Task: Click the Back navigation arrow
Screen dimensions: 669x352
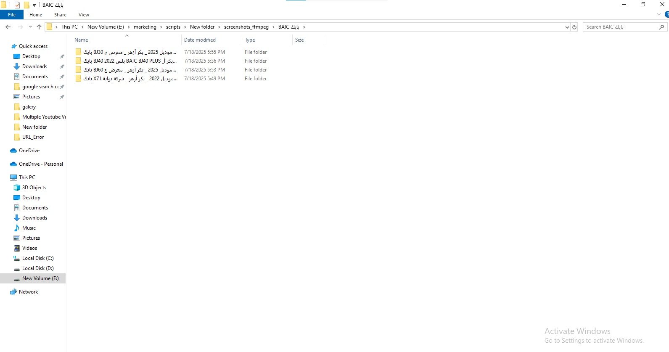Action: click(x=8, y=27)
